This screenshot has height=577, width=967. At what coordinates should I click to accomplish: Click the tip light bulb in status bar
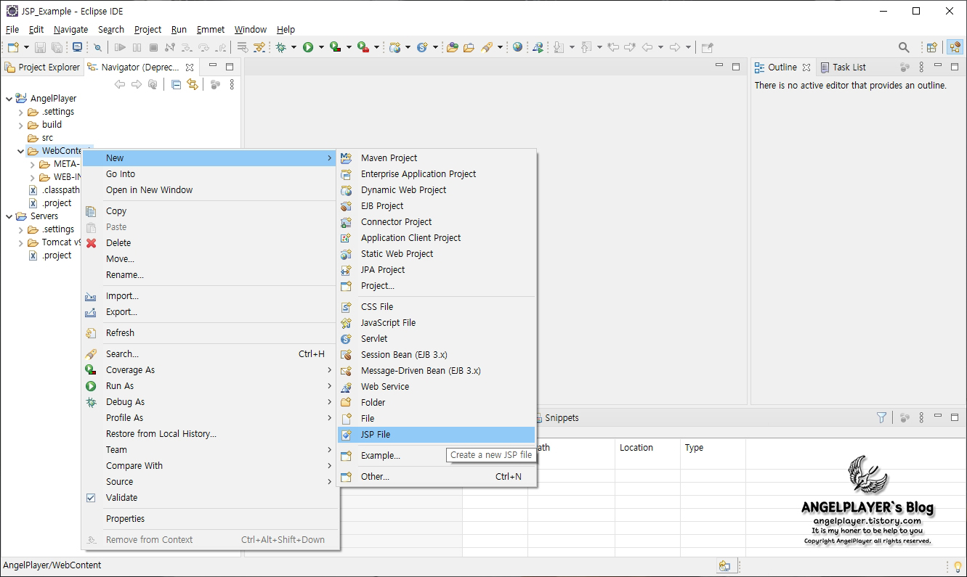pyautogui.click(x=958, y=566)
